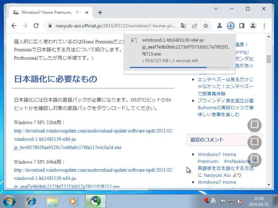Open the taskbar clock and date
The width and height of the screenshot is (278, 208).
pos(259,201)
